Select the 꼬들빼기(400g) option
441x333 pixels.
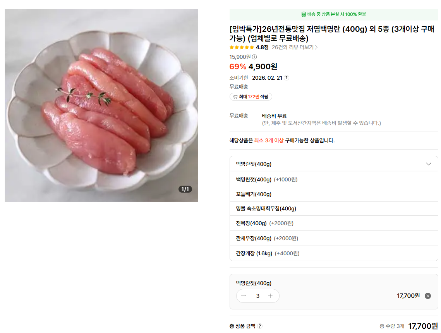point(254,194)
